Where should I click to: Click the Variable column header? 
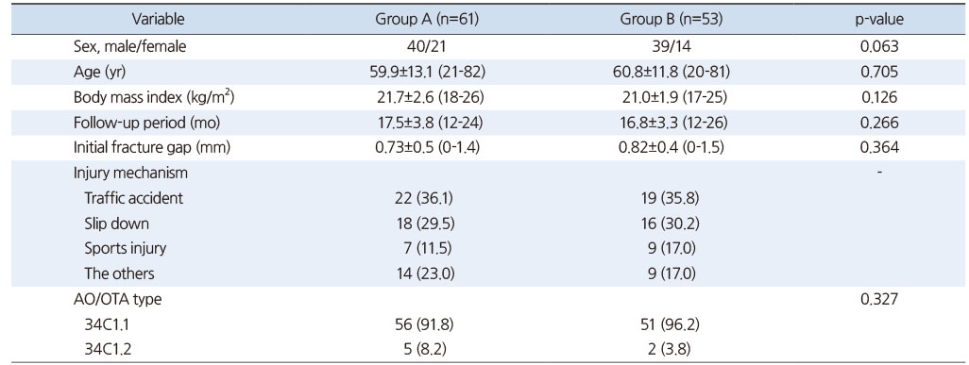point(159,20)
